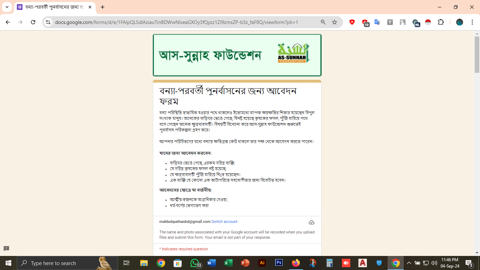Open Microsoft Excel from the taskbar
This screenshot has height=270, width=480.
point(228,263)
